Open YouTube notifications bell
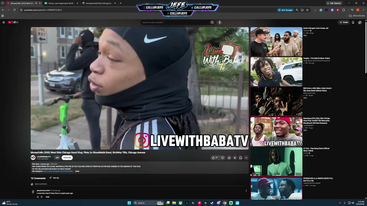Screen dimensions: 367x206 (x=353, y=22)
